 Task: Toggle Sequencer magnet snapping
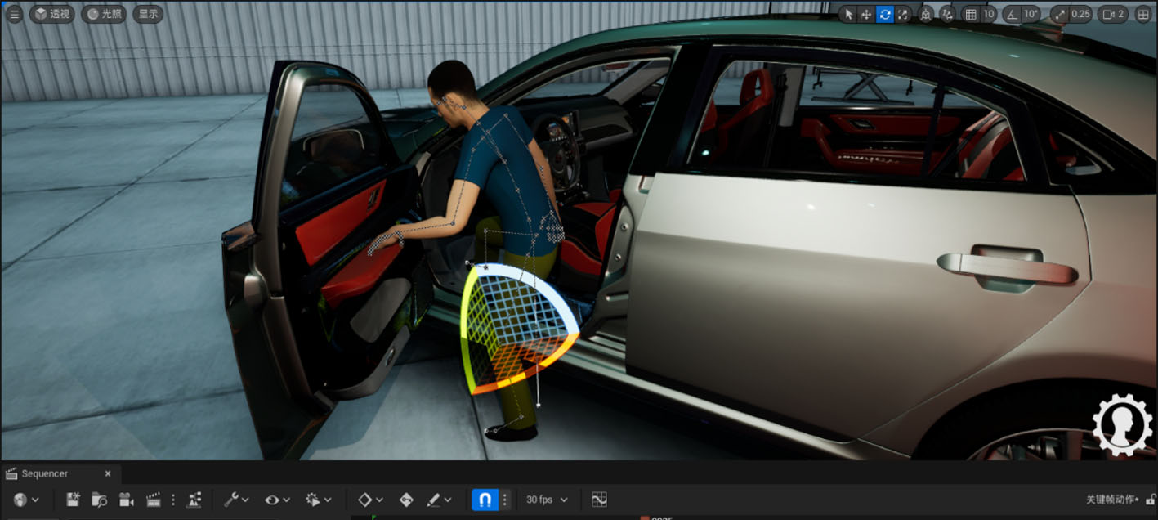tap(485, 500)
